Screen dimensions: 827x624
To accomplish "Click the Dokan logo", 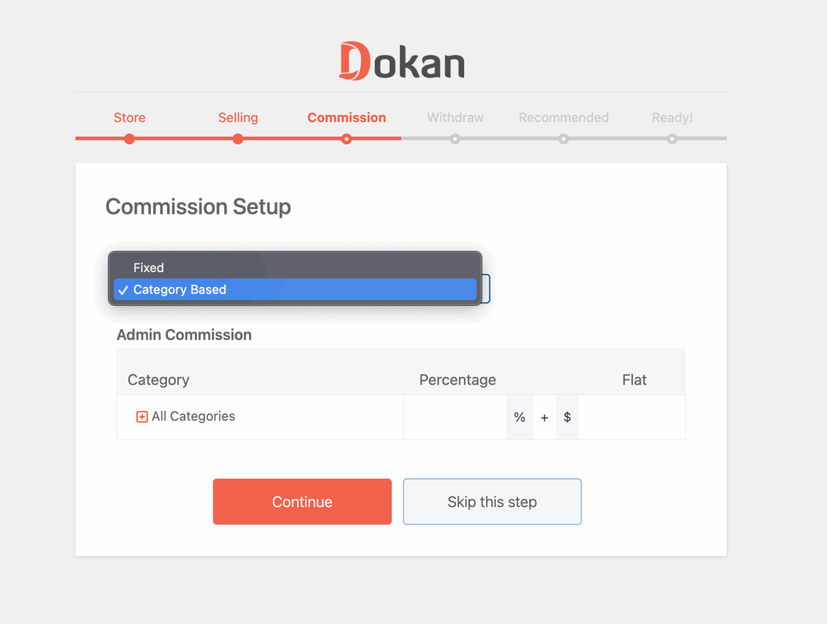I will coord(401,60).
